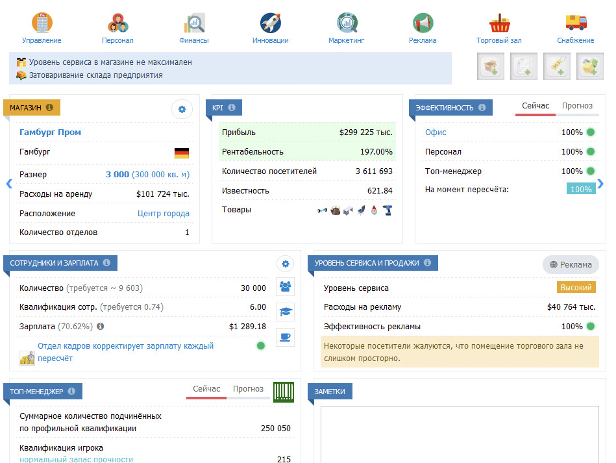The height and width of the screenshot is (463, 616).
Task: Open the Финансы menu item
Action: 194,29
